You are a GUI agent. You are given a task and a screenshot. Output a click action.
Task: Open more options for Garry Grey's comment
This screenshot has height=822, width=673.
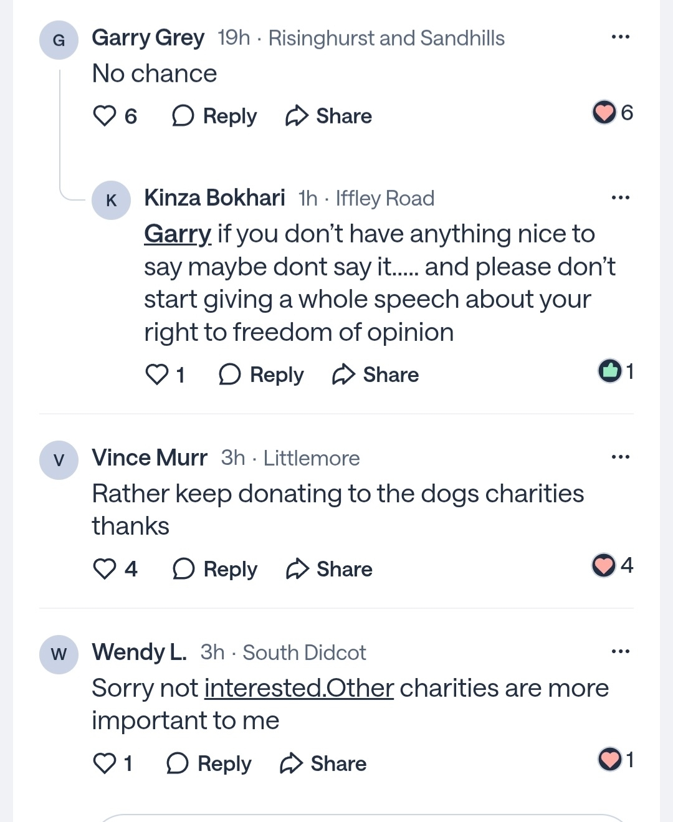click(x=620, y=37)
